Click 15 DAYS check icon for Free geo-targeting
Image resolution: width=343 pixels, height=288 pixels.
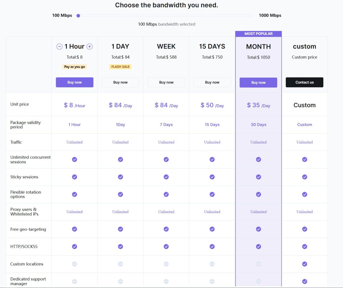212,229
